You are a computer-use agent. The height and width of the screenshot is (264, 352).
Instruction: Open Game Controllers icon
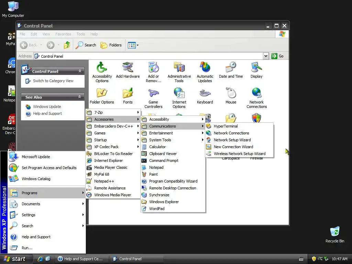click(153, 98)
